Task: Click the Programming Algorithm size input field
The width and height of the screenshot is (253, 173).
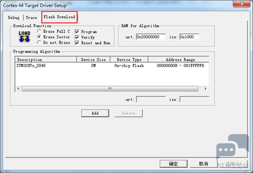Action: (194, 99)
